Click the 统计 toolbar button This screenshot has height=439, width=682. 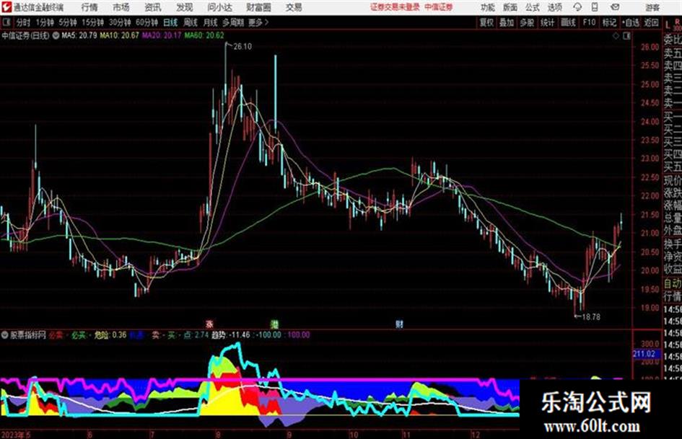tap(547, 22)
